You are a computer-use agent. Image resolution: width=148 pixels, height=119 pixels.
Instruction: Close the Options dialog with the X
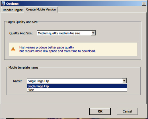144,4
